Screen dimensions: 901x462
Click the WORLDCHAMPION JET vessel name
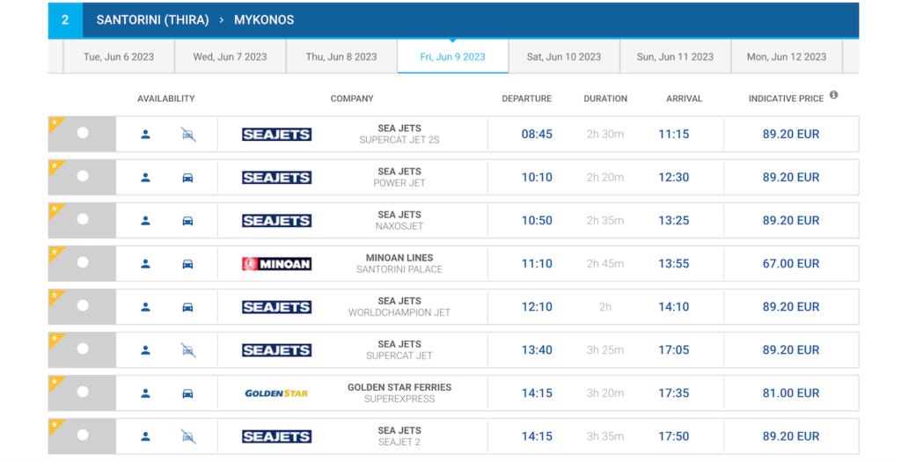click(x=399, y=312)
